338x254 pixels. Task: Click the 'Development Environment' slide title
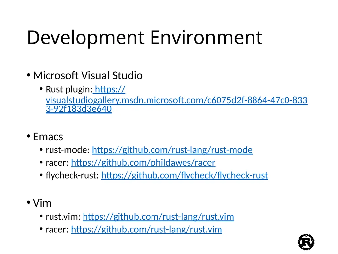point(145,38)
